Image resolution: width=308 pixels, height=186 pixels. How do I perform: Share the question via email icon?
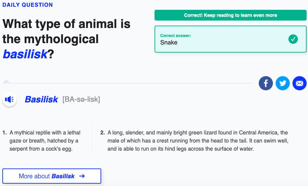[300, 83]
